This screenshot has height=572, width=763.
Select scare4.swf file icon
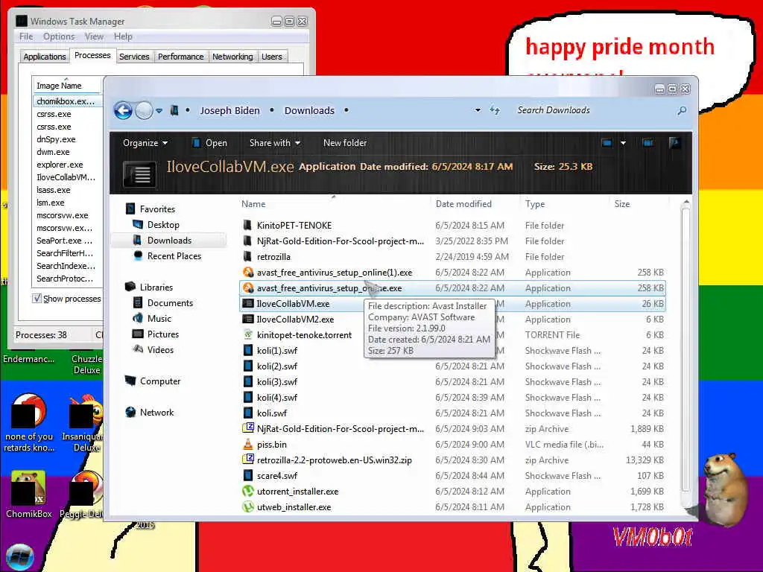click(248, 475)
